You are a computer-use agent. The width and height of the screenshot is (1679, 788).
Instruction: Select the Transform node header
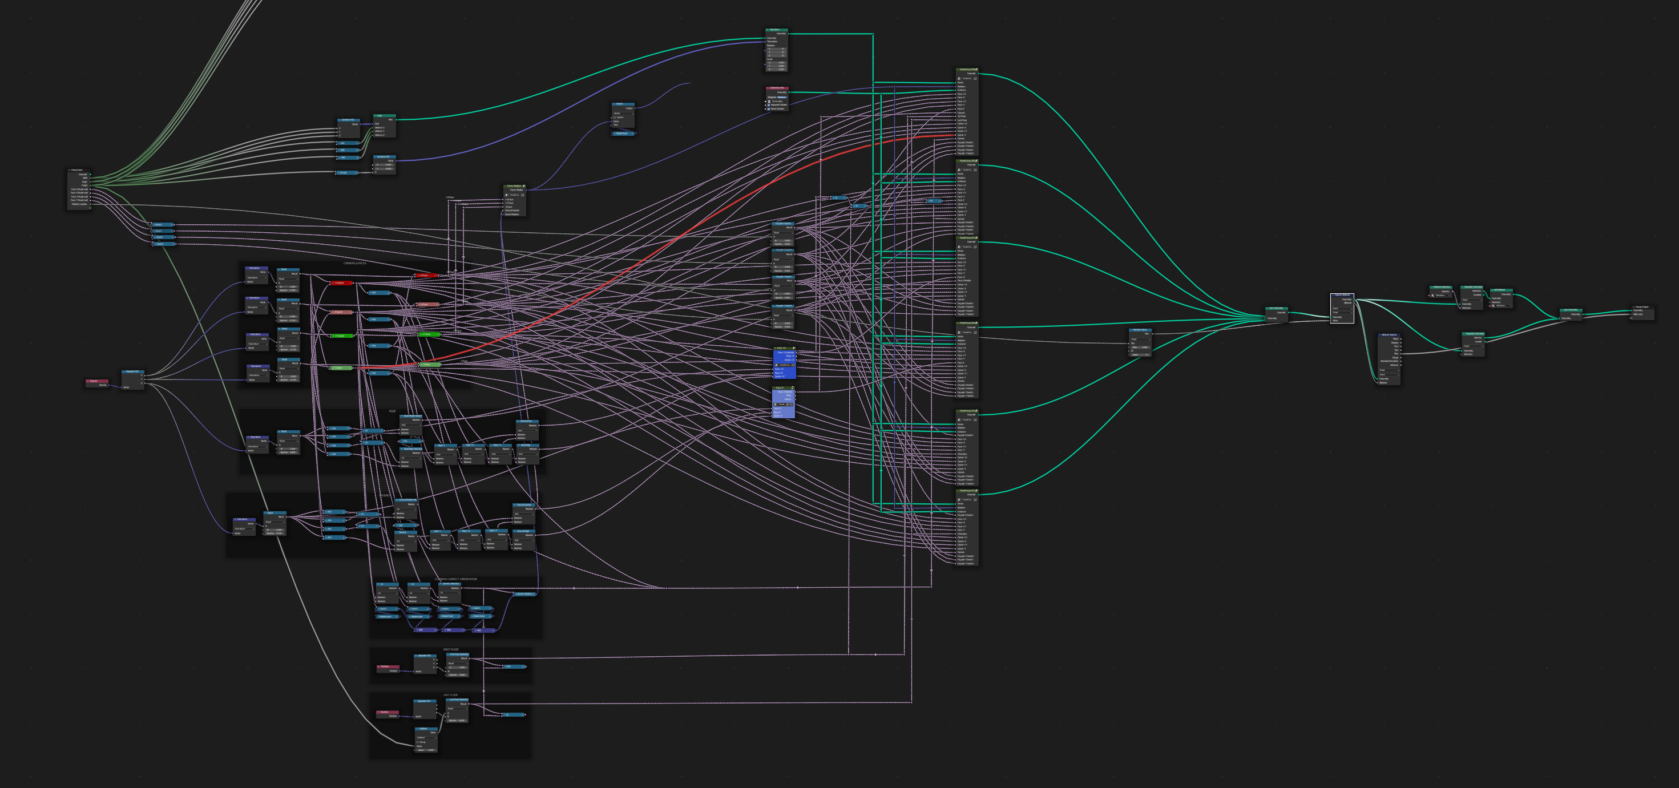point(777,30)
